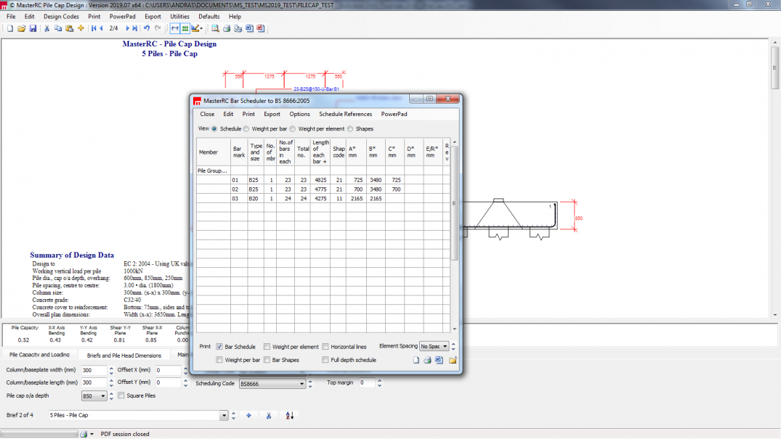
Task: Click scissors delete brief icon near brief selector
Action: (x=269, y=416)
